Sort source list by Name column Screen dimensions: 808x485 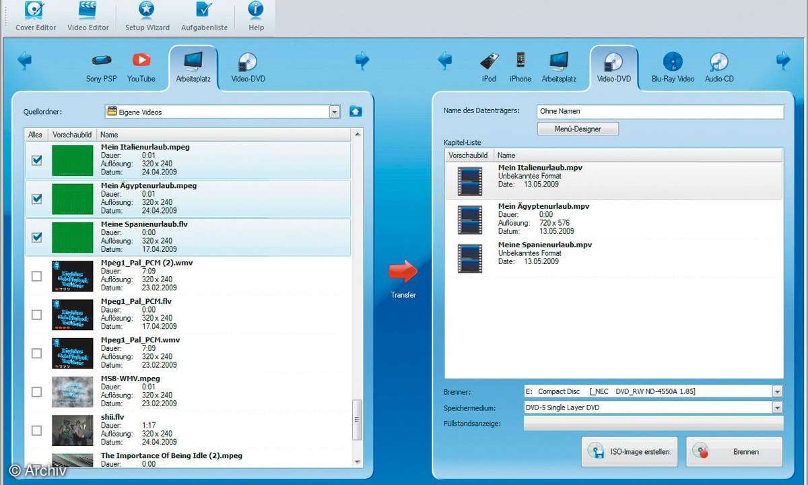pos(224,135)
